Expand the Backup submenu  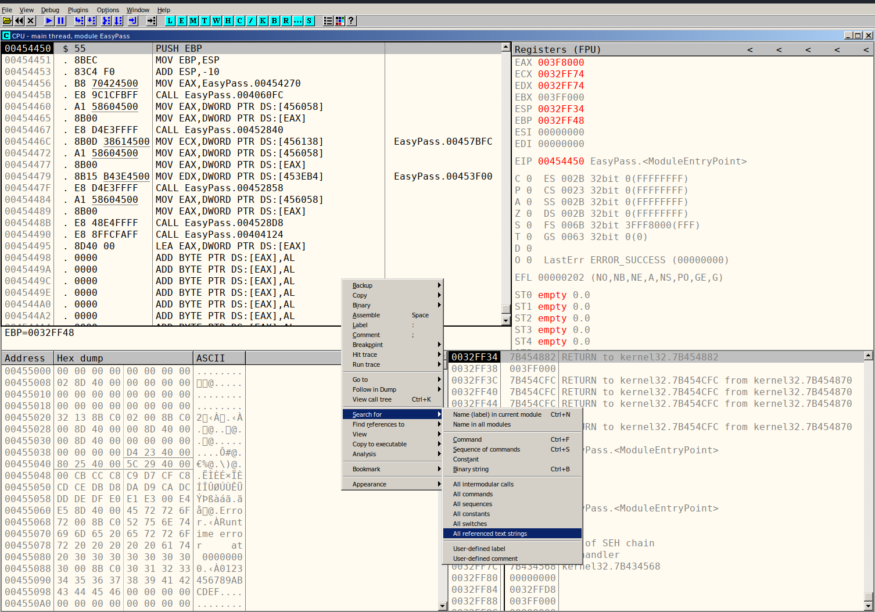point(393,285)
